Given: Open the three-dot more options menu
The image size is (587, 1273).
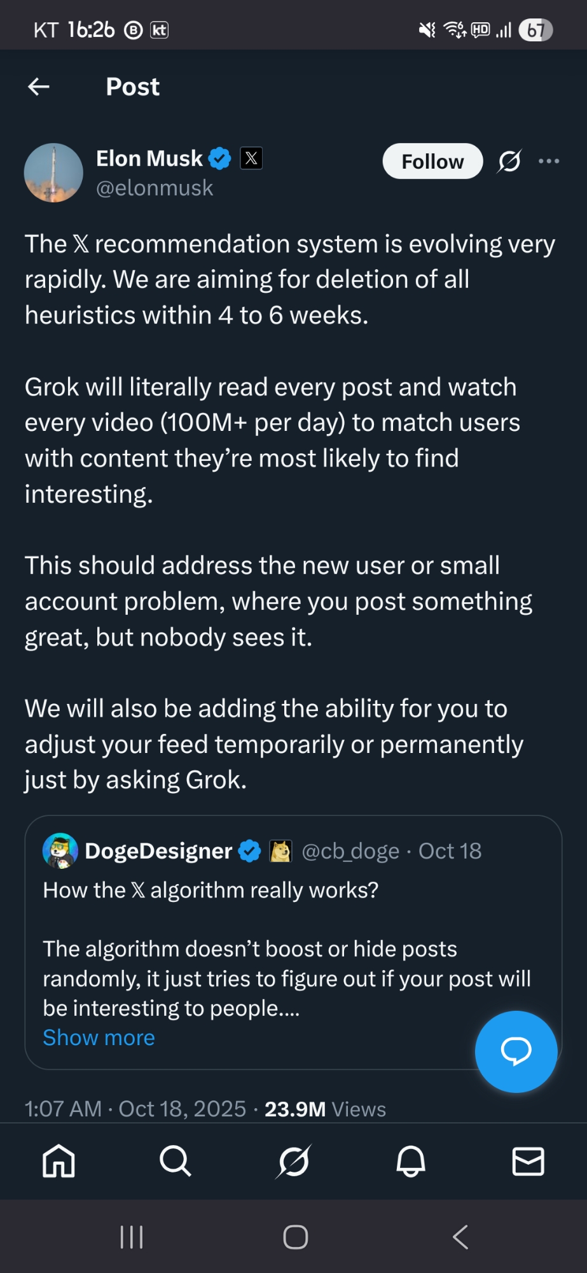Looking at the screenshot, I should click(x=549, y=161).
